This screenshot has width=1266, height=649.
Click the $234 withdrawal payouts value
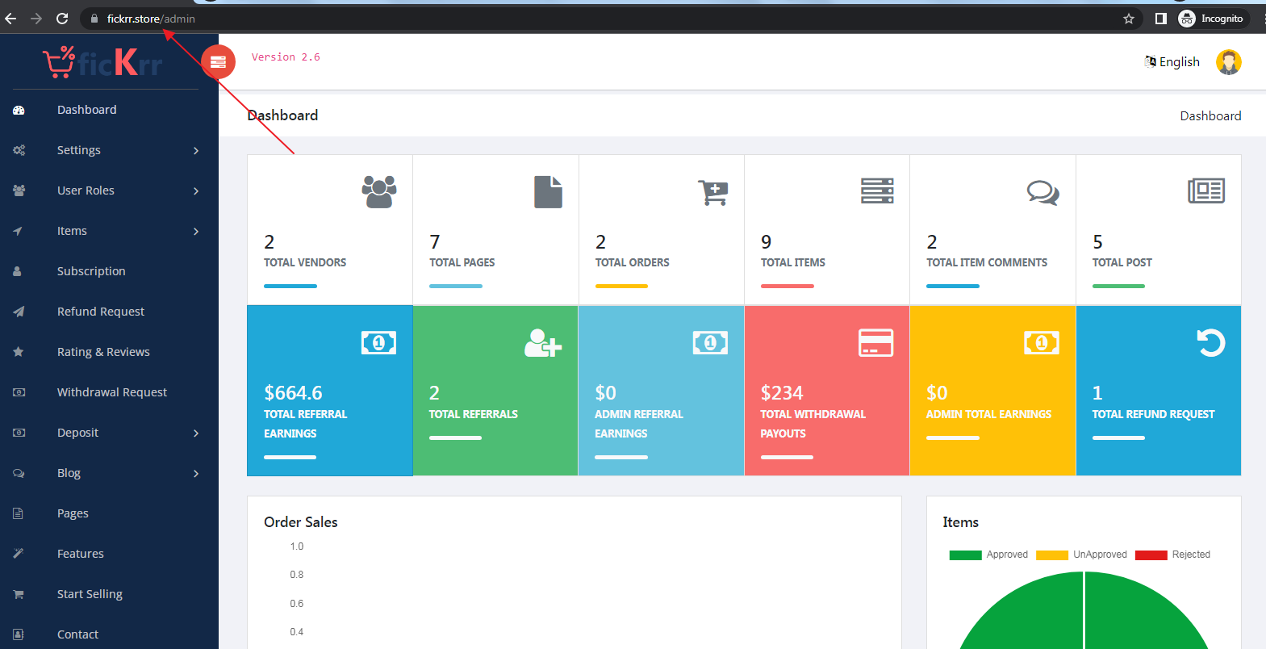tap(782, 393)
